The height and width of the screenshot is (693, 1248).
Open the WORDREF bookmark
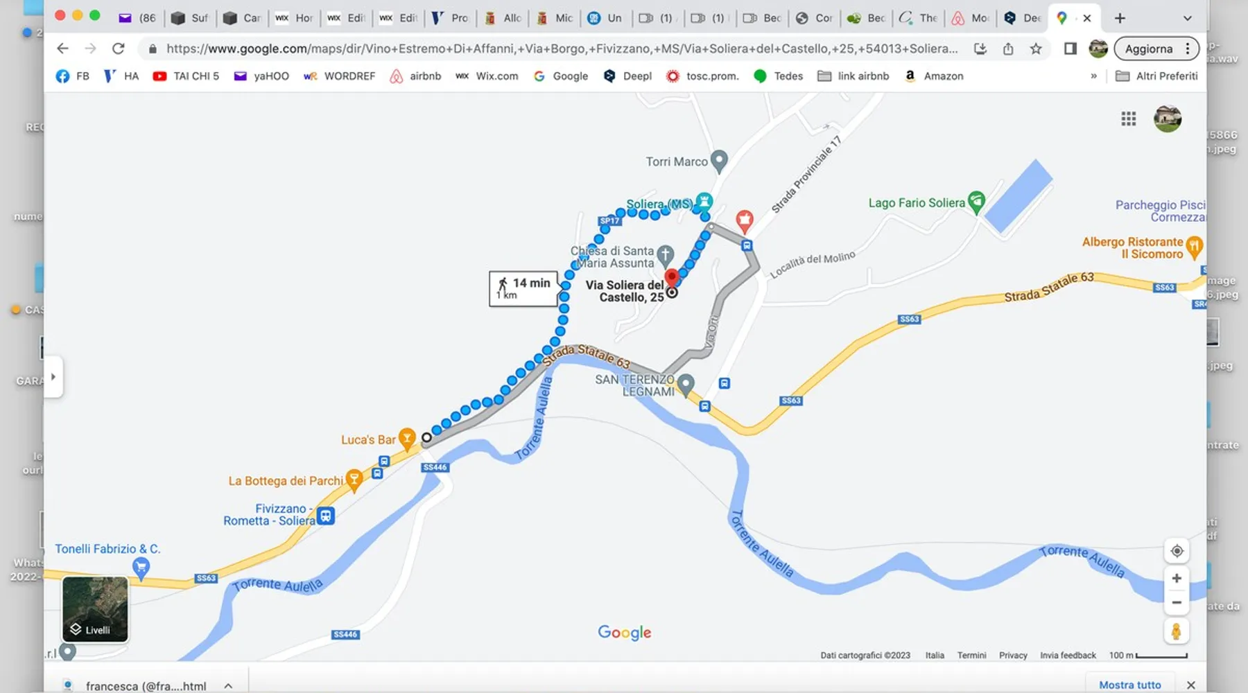(x=340, y=76)
